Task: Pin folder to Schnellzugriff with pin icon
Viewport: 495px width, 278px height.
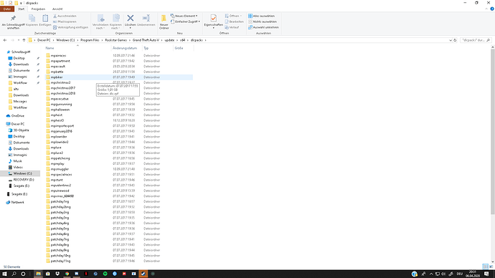Action: pyautogui.click(x=13, y=21)
